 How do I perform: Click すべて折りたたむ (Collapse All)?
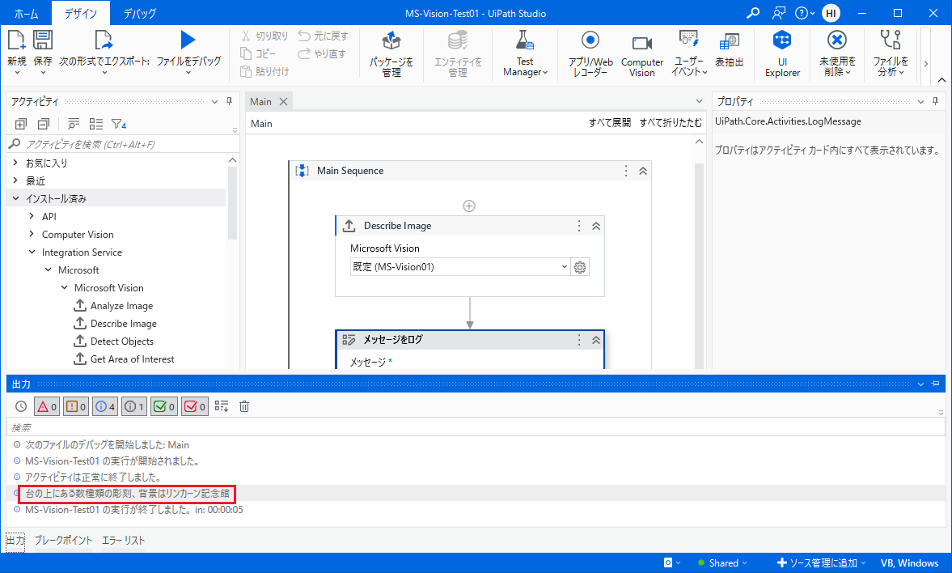pyautogui.click(x=671, y=123)
